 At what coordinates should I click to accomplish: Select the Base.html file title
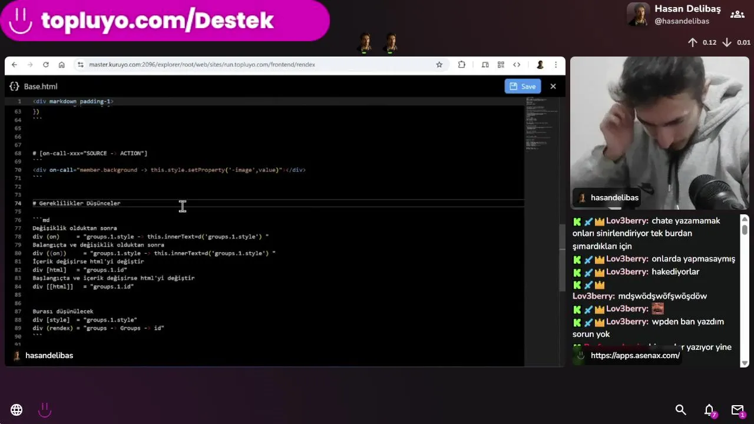tap(41, 87)
